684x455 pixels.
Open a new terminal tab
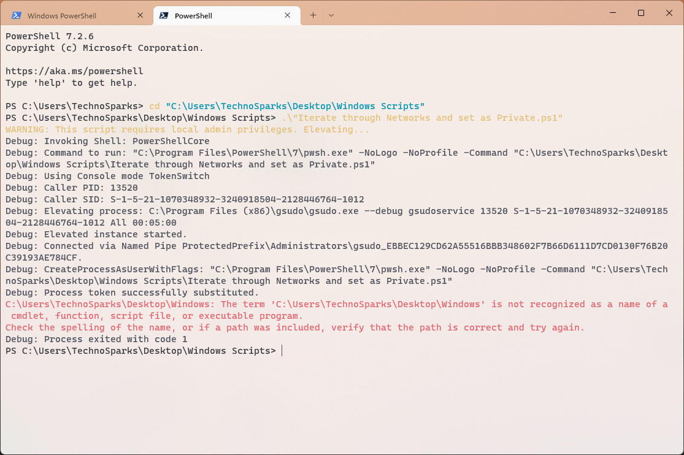click(x=313, y=15)
